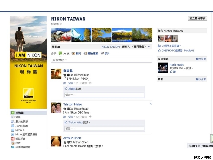Like the 郭書銘 post
This screenshot has width=213, height=160.
[x=64, y=83]
